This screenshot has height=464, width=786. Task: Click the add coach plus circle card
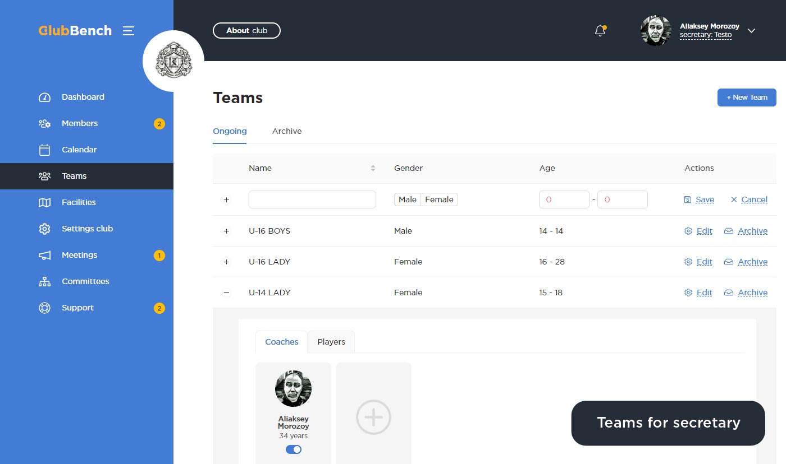point(373,417)
